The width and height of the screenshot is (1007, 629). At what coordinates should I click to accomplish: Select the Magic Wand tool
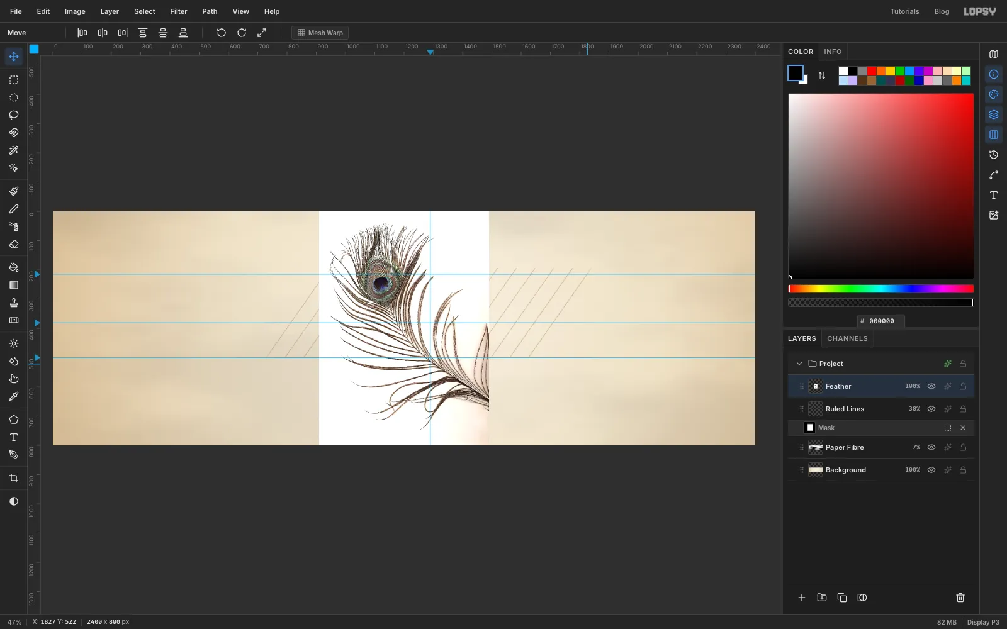coord(14,150)
